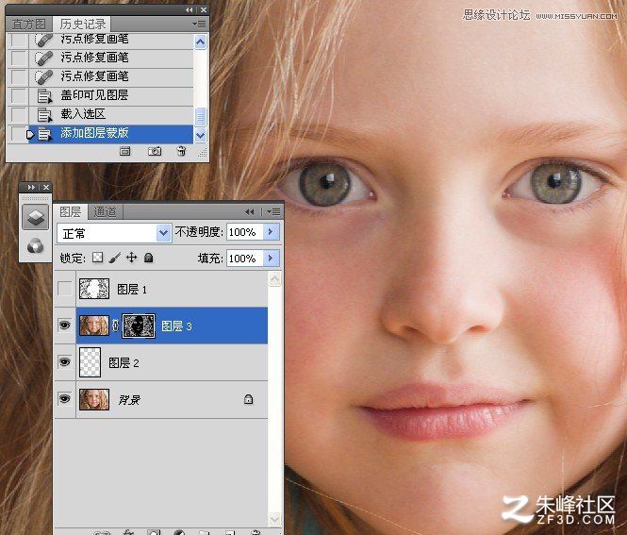The height and width of the screenshot is (535, 627).
Task: Click the mask link icon on 图层 3
Action: (115, 326)
